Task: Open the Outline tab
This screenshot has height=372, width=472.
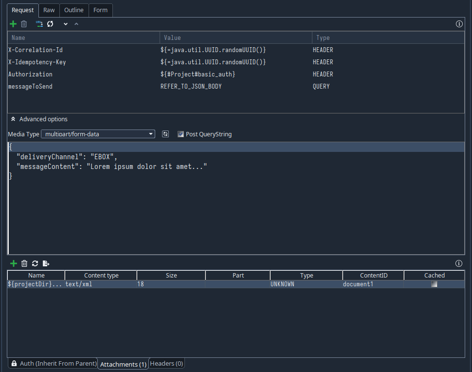Action: point(74,10)
